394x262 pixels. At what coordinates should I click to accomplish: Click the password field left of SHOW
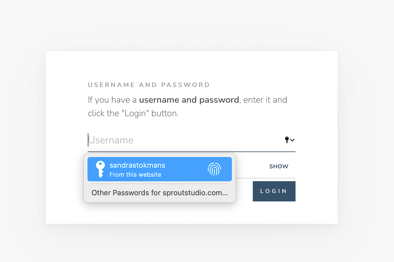click(250, 166)
